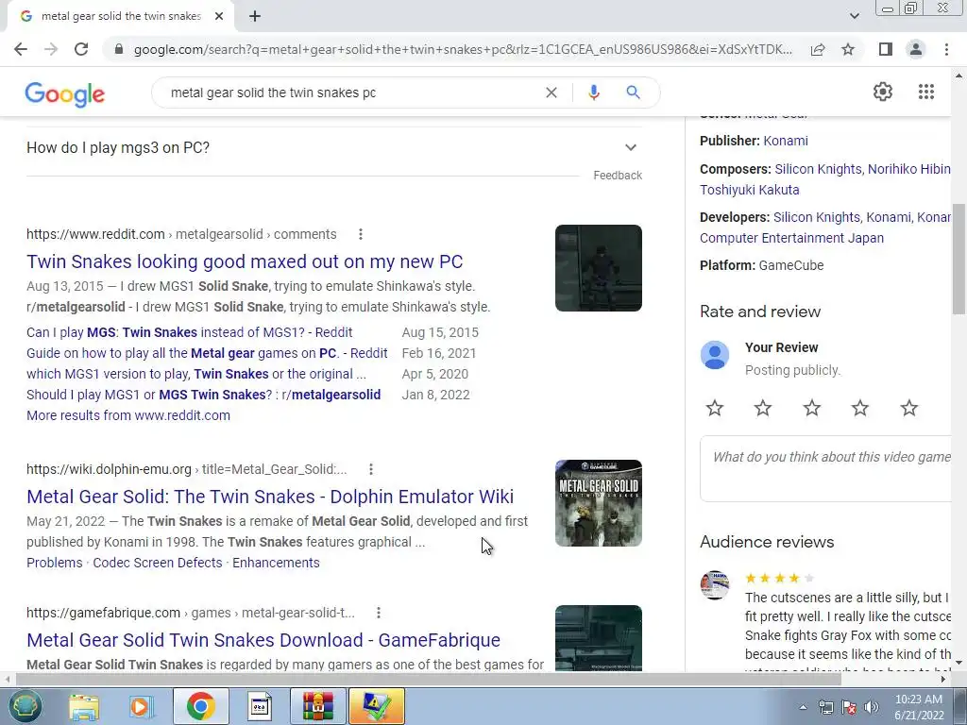Open 'Should I play MGS1 or MGS' link

204,395
